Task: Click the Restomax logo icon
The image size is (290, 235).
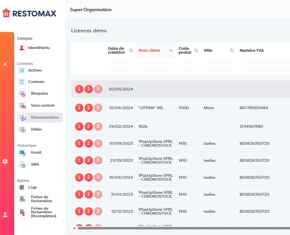Action: point(6,13)
